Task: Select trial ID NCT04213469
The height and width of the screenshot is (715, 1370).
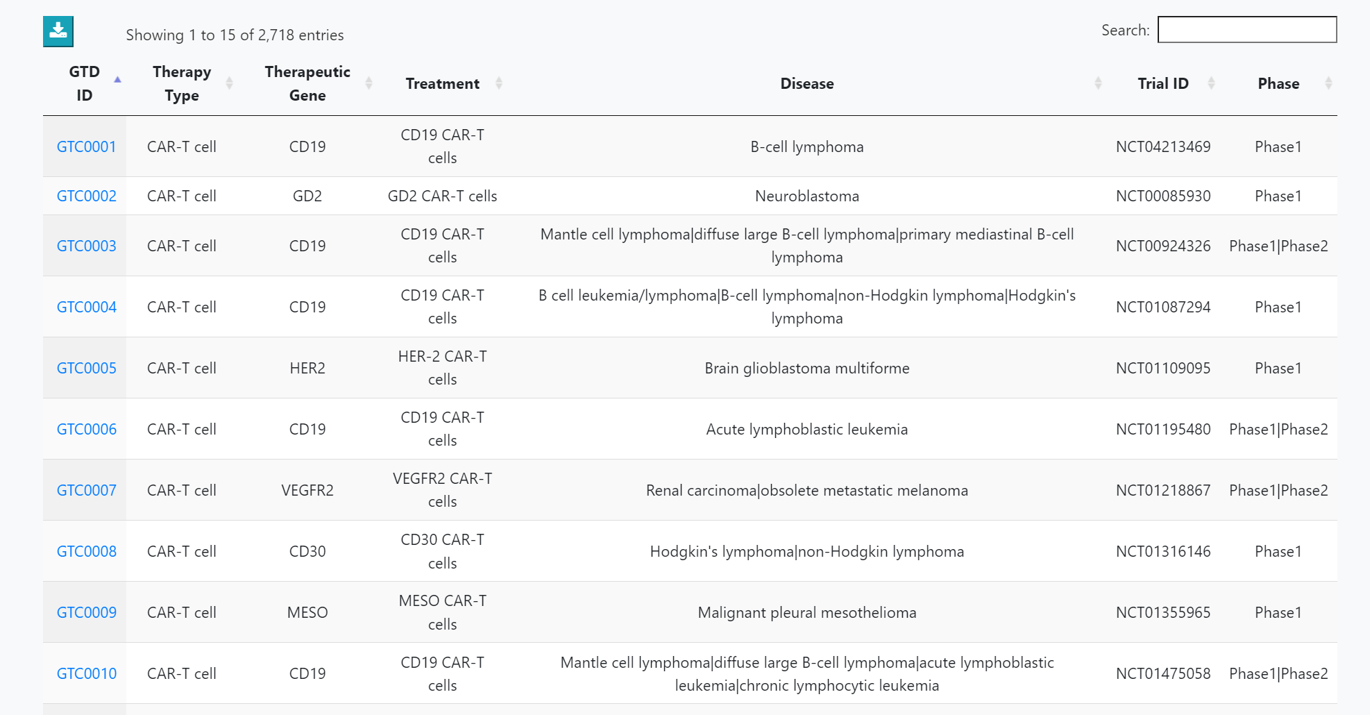Action: tap(1163, 146)
